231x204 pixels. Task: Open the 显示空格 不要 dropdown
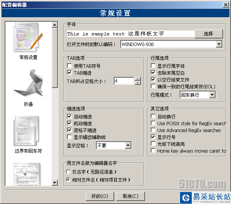128,145
